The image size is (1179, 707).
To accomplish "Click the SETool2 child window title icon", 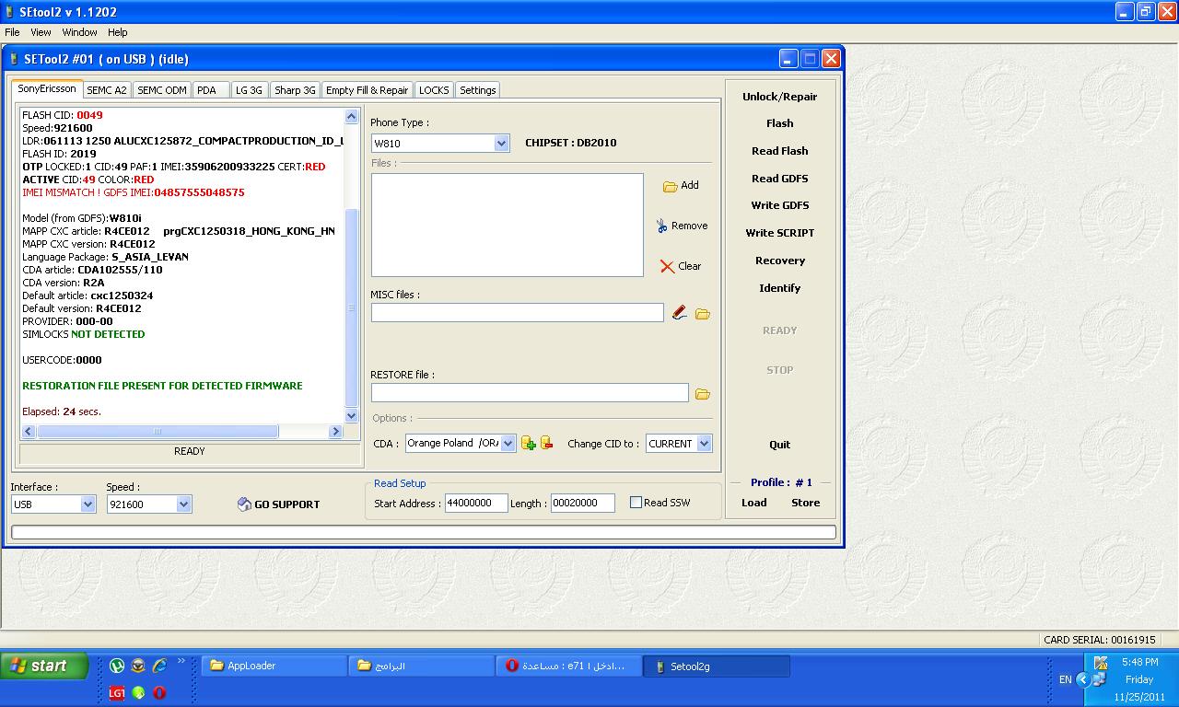I will click(15, 59).
